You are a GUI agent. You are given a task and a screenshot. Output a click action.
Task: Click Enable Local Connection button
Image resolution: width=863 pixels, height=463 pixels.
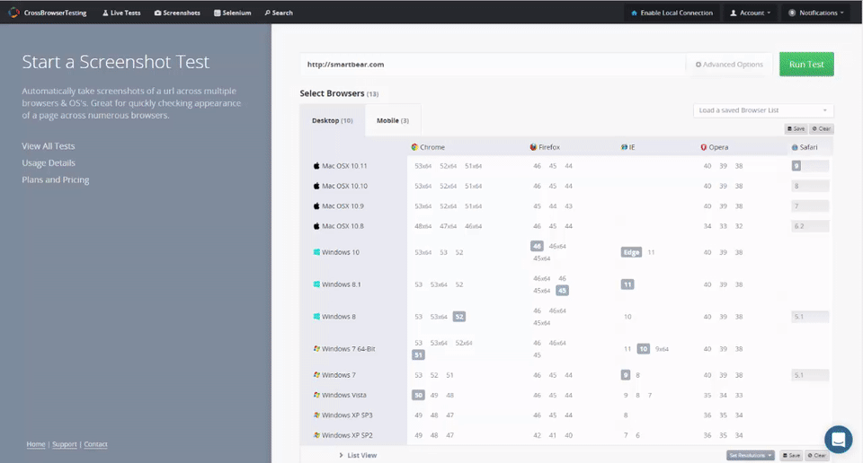[672, 13]
